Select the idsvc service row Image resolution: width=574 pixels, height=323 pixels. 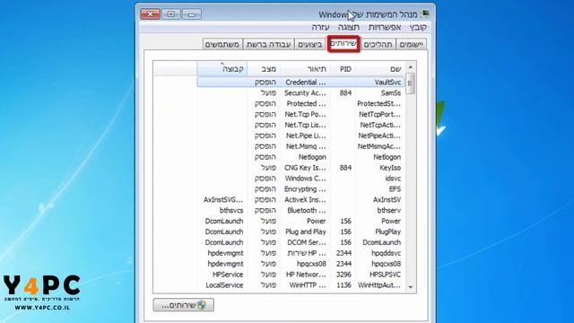[301, 179]
